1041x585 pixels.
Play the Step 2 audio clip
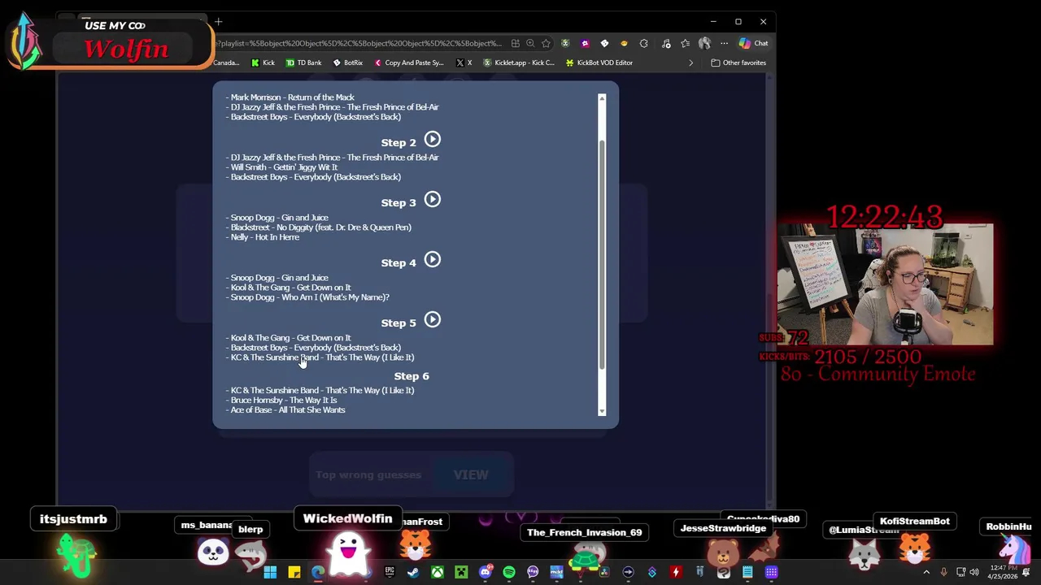click(432, 140)
